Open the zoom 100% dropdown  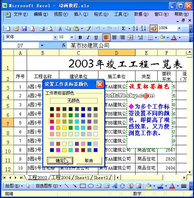[x=179, y=28]
